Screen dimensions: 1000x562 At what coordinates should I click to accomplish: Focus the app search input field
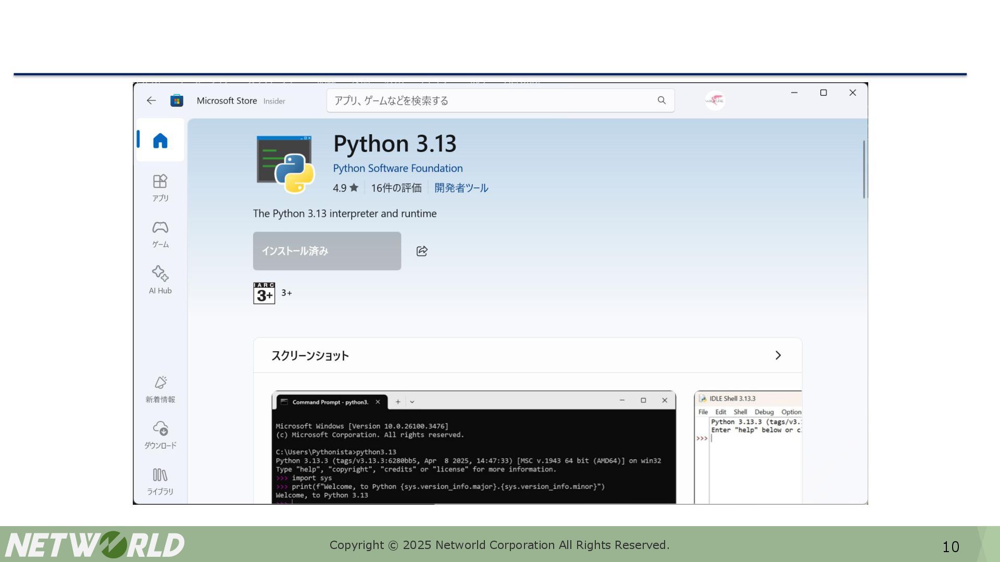[490, 100]
